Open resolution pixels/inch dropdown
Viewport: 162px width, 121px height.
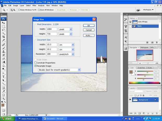point(73,54)
